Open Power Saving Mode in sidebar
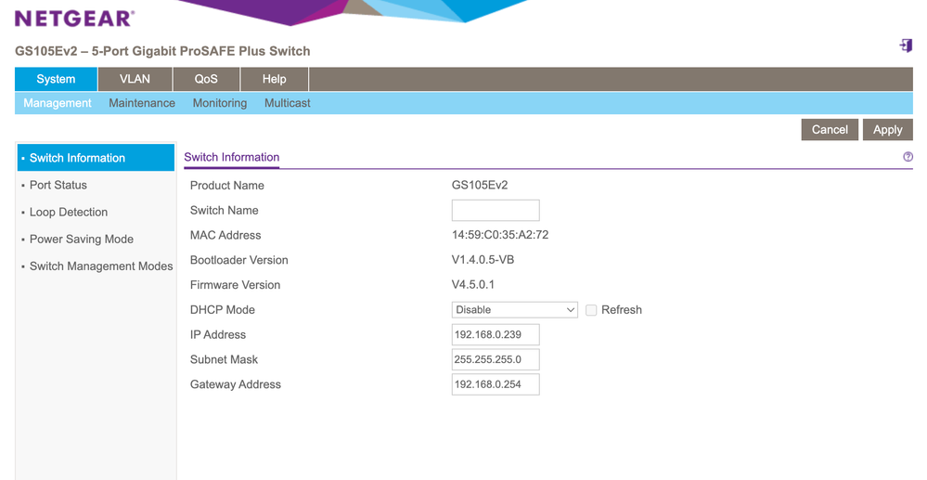This screenshot has width=927, height=480. click(82, 240)
